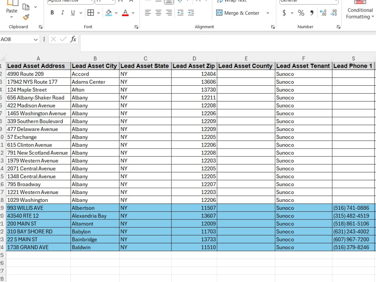376x282 pixels.
Task: Click into the formula bar
Action: [x=228, y=43]
